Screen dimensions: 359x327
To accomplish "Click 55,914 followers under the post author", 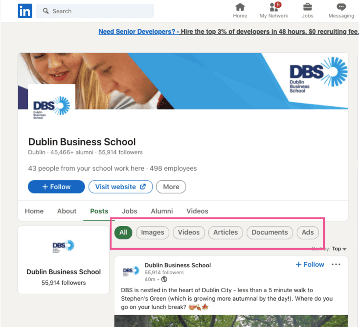I will click(x=164, y=273).
